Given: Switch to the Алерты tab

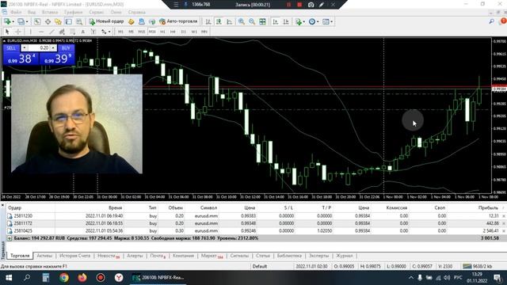Looking at the screenshot, I should [x=135, y=256].
